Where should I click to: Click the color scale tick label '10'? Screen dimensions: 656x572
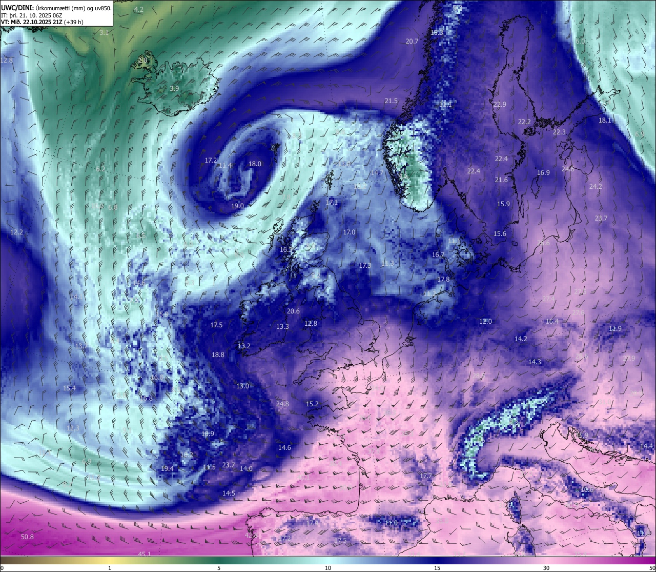point(327,568)
